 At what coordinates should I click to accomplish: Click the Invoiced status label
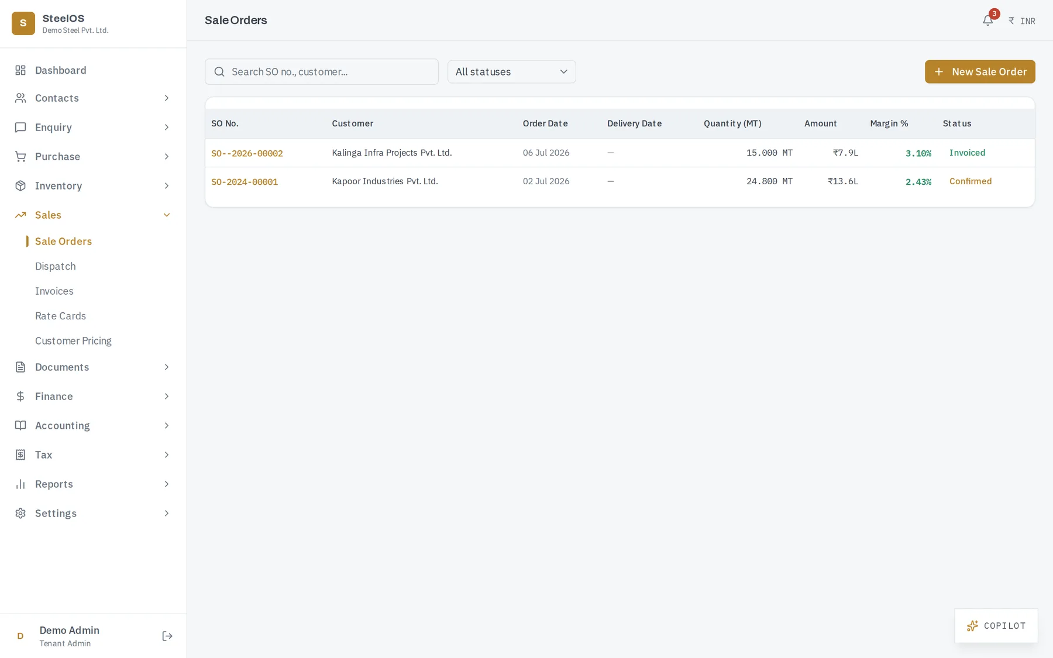(967, 153)
